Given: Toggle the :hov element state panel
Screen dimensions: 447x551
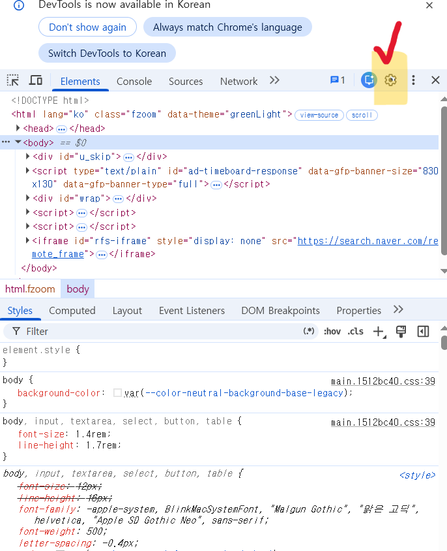Looking at the screenshot, I should coord(332,332).
